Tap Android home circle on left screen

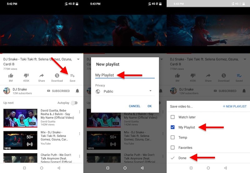(x=42, y=168)
